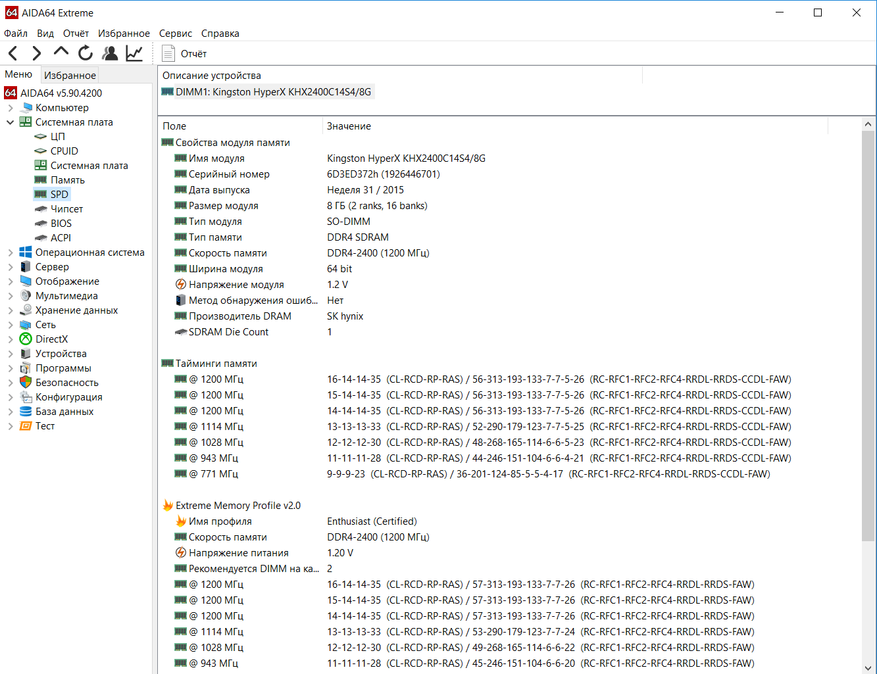Select the DIMM1 Kingston HyperX device entry
The image size is (877, 674).
[267, 92]
